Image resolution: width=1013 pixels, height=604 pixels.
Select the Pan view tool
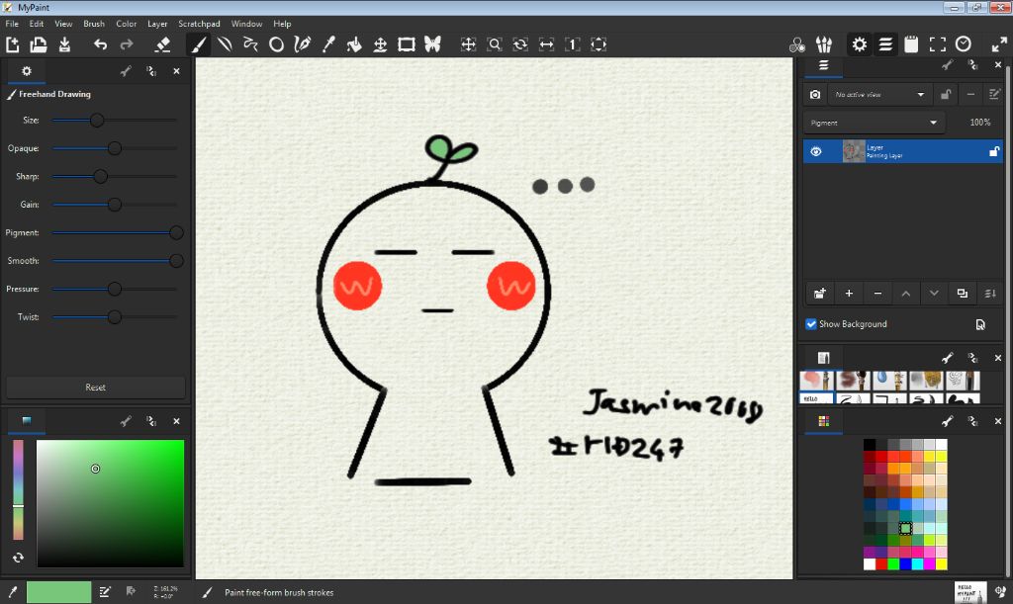[x=468, y=44]
